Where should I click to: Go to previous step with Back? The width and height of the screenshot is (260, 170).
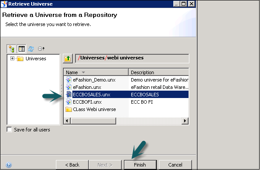click(x=72, y=165)
